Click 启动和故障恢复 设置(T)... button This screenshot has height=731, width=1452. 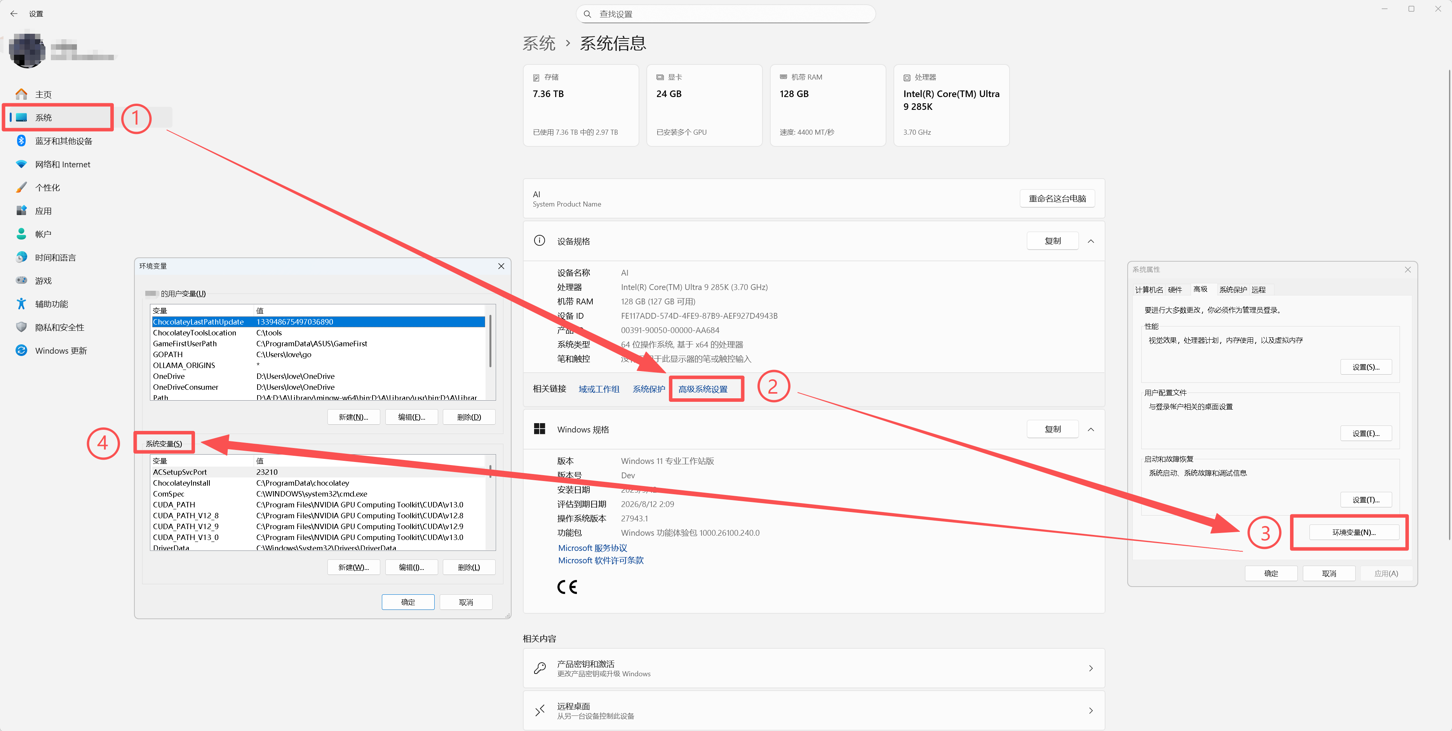1366,500
